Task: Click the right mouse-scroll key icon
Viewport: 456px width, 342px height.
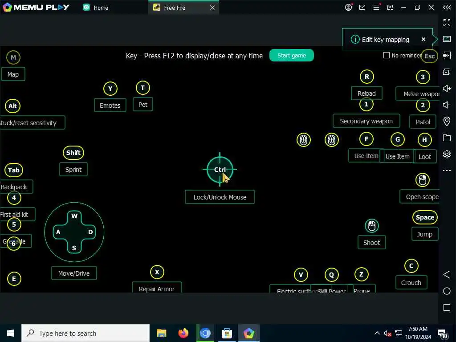Action: coord(331,140)
